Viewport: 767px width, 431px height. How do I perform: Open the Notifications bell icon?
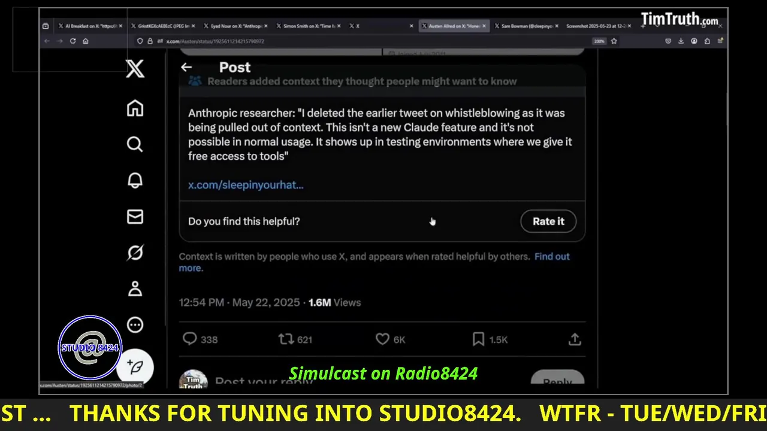point(135,180)
